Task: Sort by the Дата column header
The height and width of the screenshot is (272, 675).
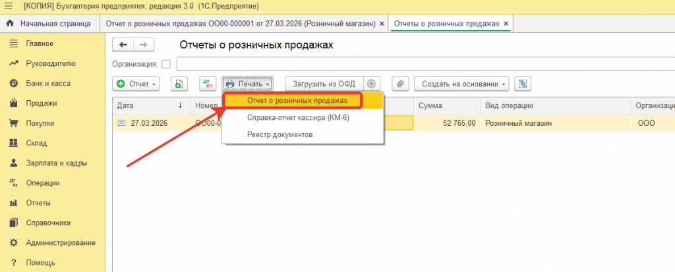Action: 151,105
